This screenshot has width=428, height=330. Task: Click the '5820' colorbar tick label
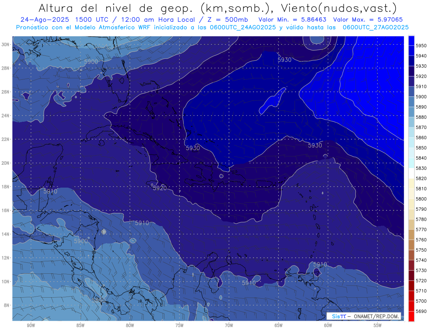[x=421, y=178]
